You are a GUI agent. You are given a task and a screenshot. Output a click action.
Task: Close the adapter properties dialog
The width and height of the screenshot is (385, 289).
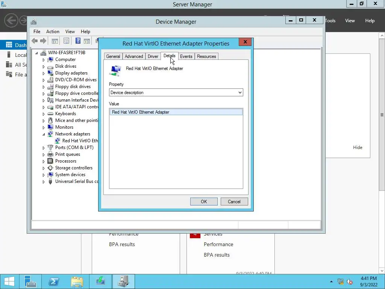(245, 42)
